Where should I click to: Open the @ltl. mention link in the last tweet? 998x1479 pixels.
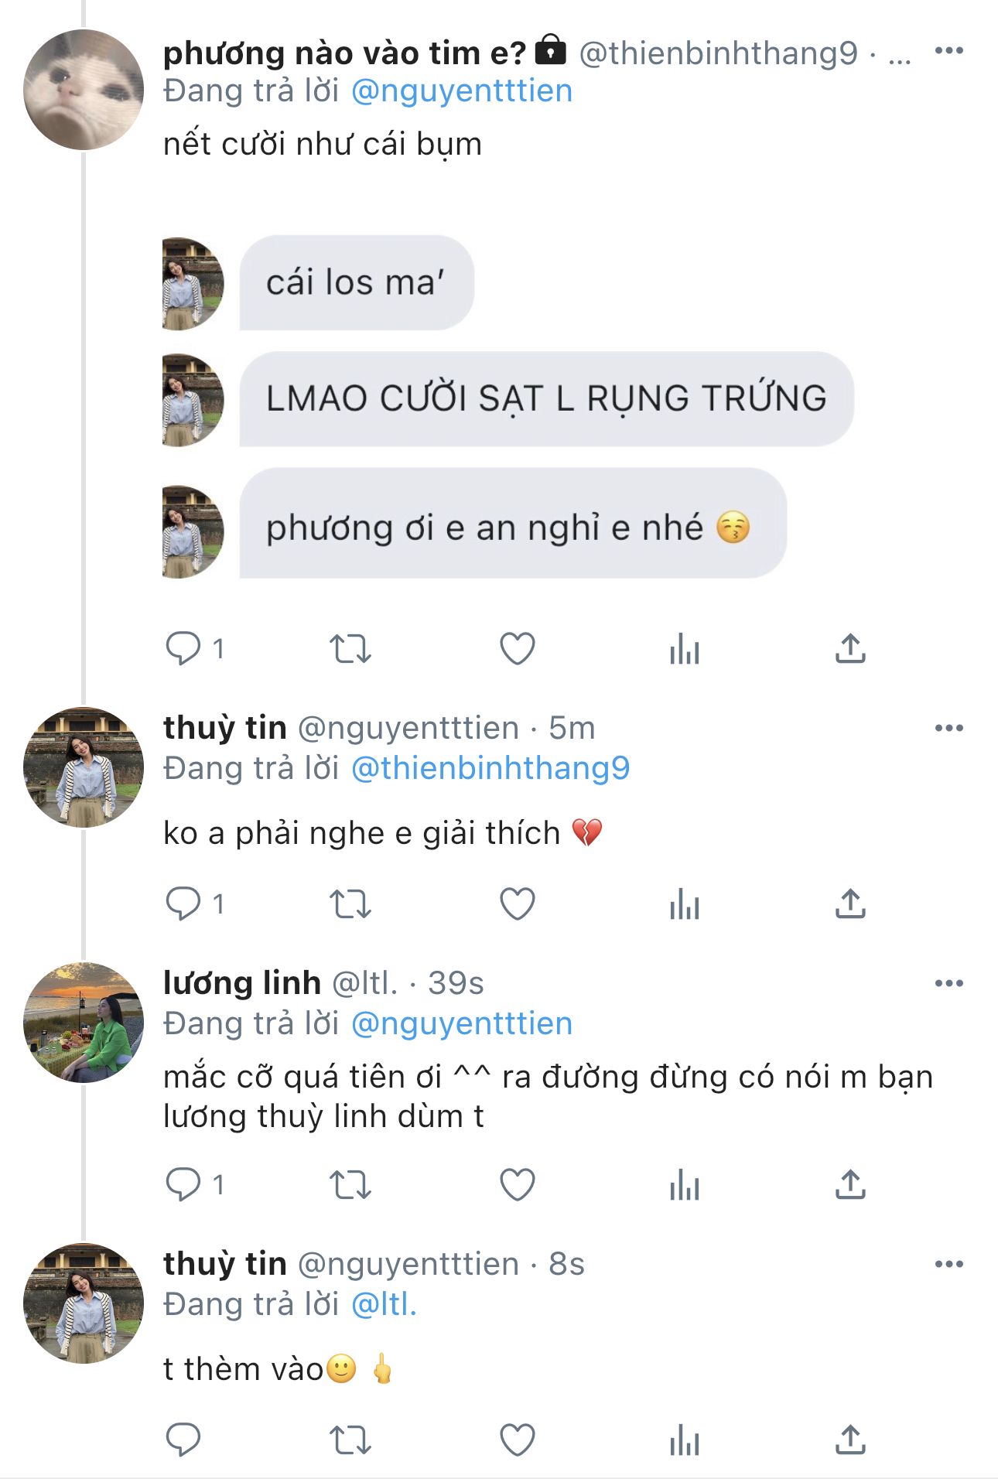point(384,1304)
